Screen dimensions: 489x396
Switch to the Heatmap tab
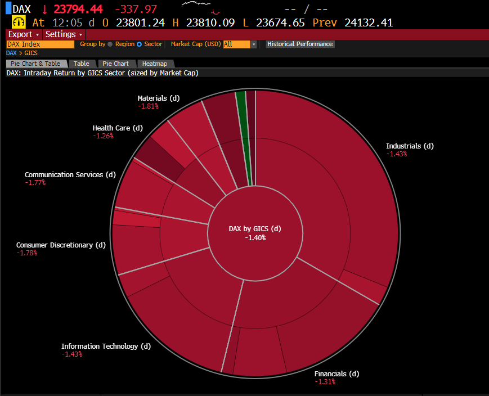[154, 64]
